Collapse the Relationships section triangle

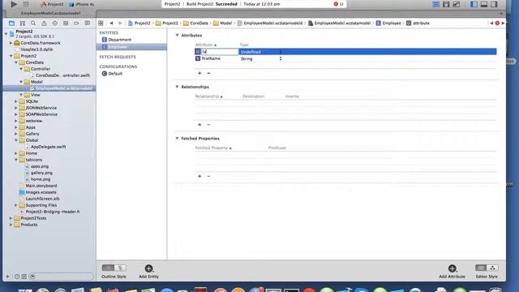177,87
